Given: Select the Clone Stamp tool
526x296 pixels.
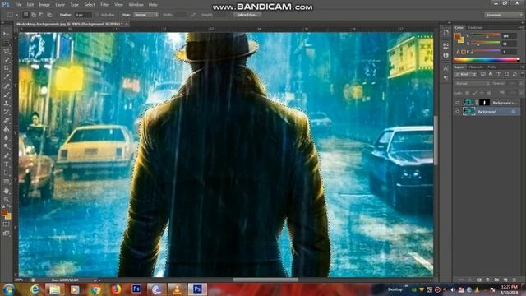Looking at the screenshot, I should click(x=6, y=103).
